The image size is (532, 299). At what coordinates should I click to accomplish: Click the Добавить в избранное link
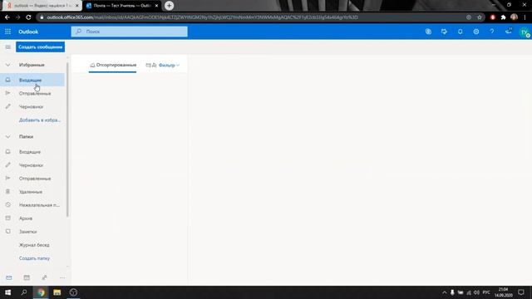point(40,120)
